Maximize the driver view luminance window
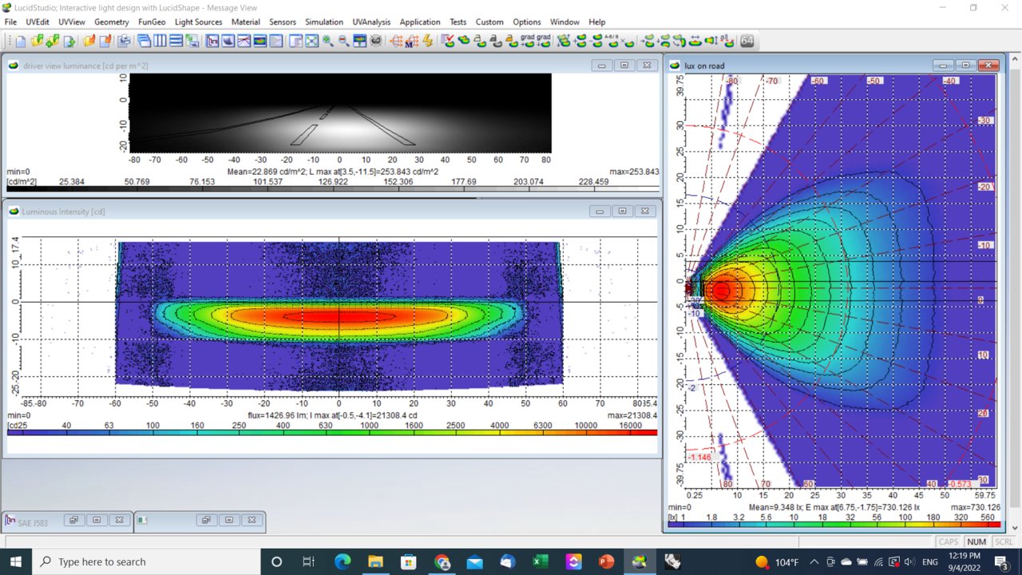 click(624, 65)
